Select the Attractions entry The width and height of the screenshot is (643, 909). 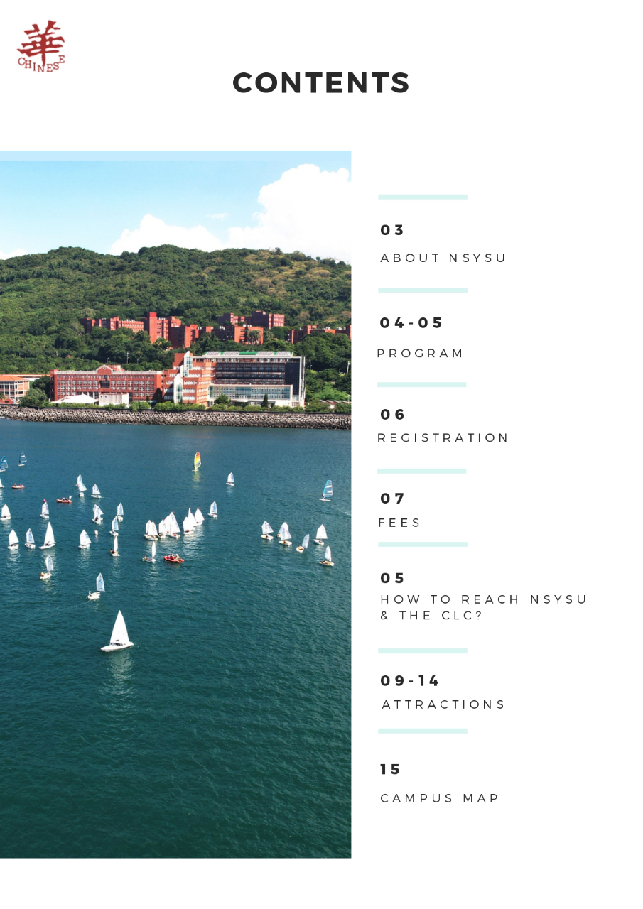443,704
